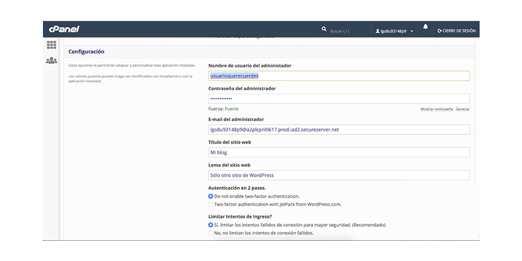Select No, no limitan los intentos option
This screenshot has height=261, width=522.
(211, 233)
